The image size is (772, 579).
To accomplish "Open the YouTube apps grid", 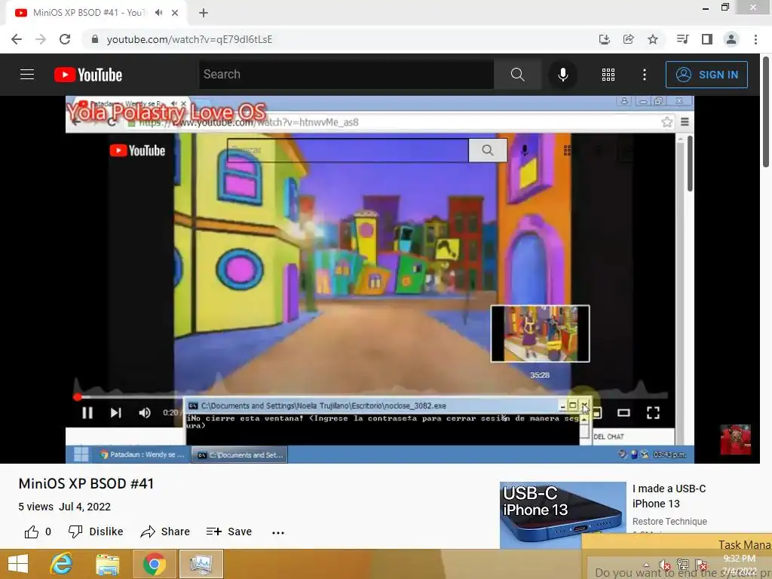I will [608, 75].
